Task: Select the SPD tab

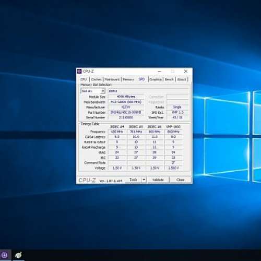Action: pyautogui.click(x=142, y=79)
